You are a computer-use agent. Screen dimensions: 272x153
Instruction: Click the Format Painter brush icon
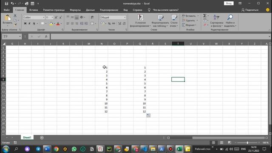pyautogui.click(x=15, y=25)
